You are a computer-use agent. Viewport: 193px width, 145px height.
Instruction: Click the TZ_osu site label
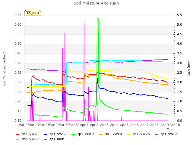[33, 13]
